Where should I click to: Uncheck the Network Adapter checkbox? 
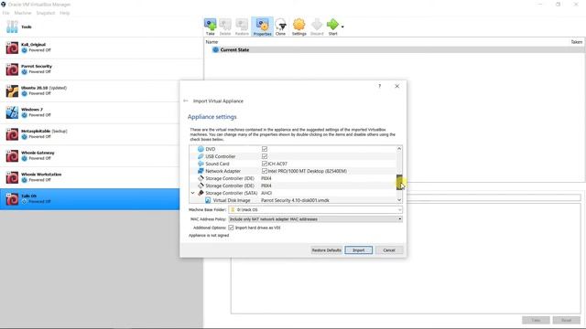pos(265,171)
